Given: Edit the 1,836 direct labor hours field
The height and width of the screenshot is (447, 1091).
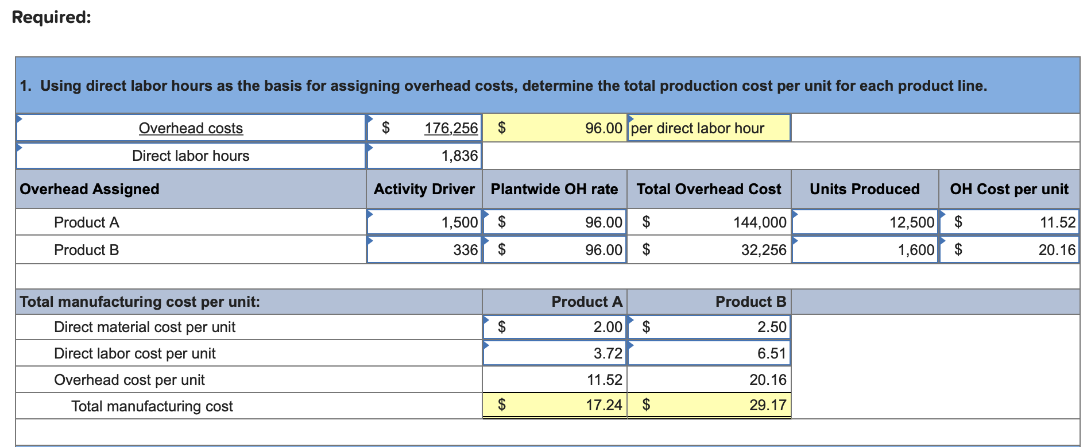Looking at the screenshot, I should click(424, 156).
